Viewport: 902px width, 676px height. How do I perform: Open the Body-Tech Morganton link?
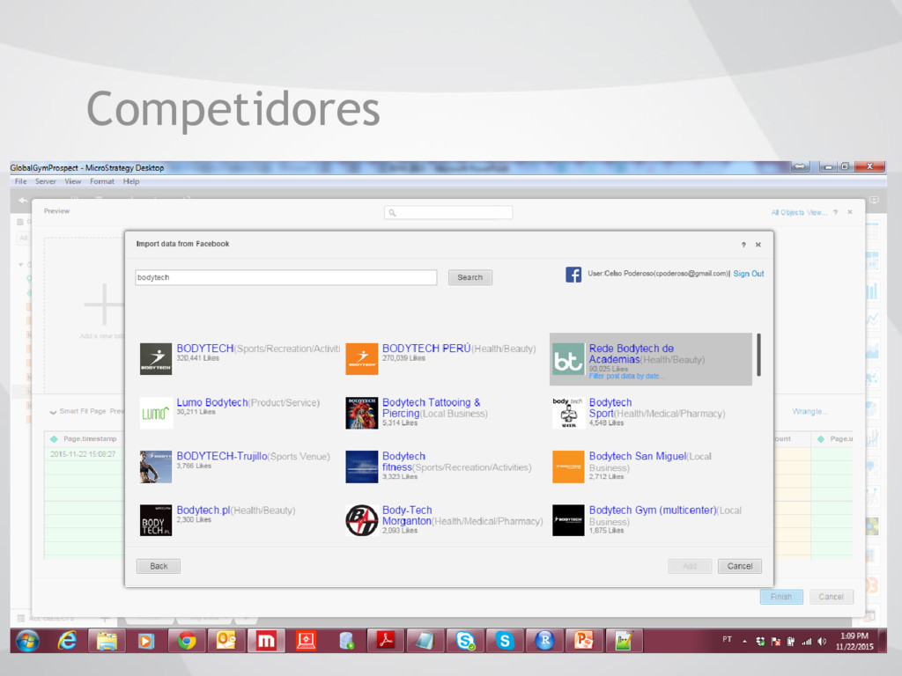tap(407, 515)
